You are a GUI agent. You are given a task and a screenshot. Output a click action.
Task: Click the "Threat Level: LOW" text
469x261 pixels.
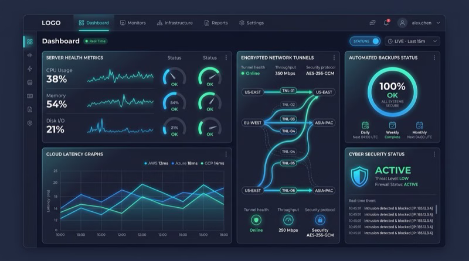392,178
